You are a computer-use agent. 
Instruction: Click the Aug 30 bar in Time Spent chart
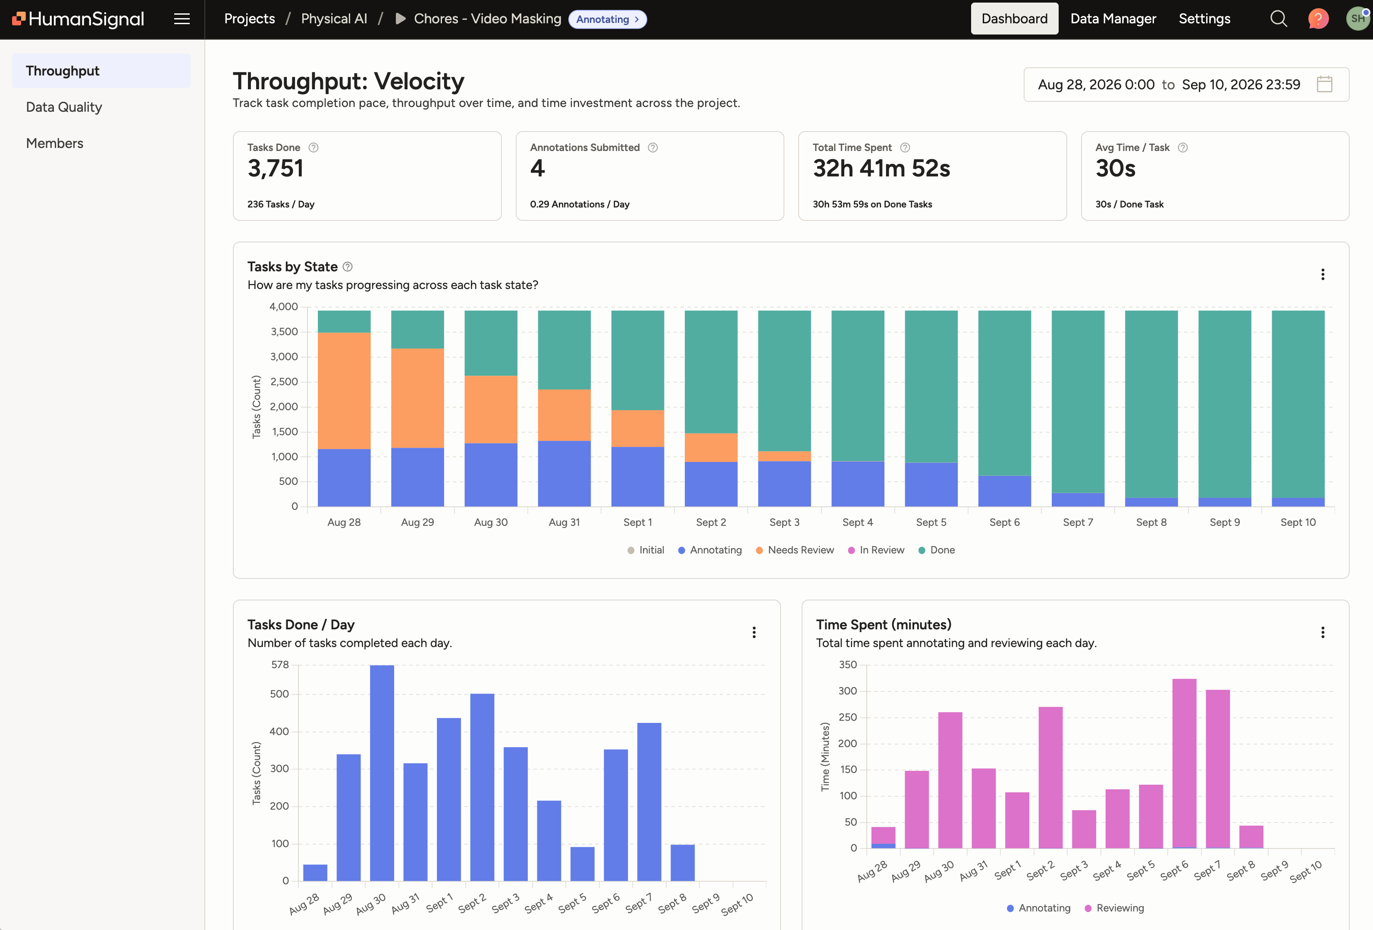[950, 780]
